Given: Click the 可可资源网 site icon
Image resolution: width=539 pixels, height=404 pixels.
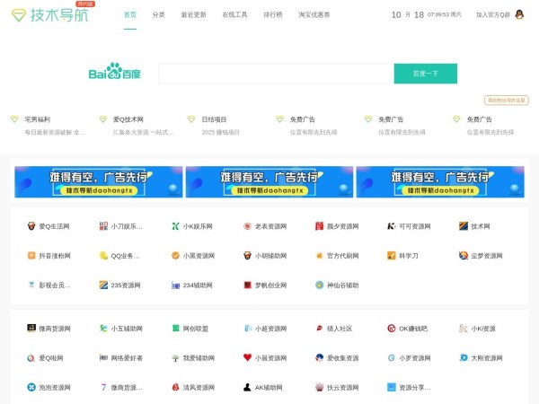Looking at the screenshot, I should (x=391, y=226).
